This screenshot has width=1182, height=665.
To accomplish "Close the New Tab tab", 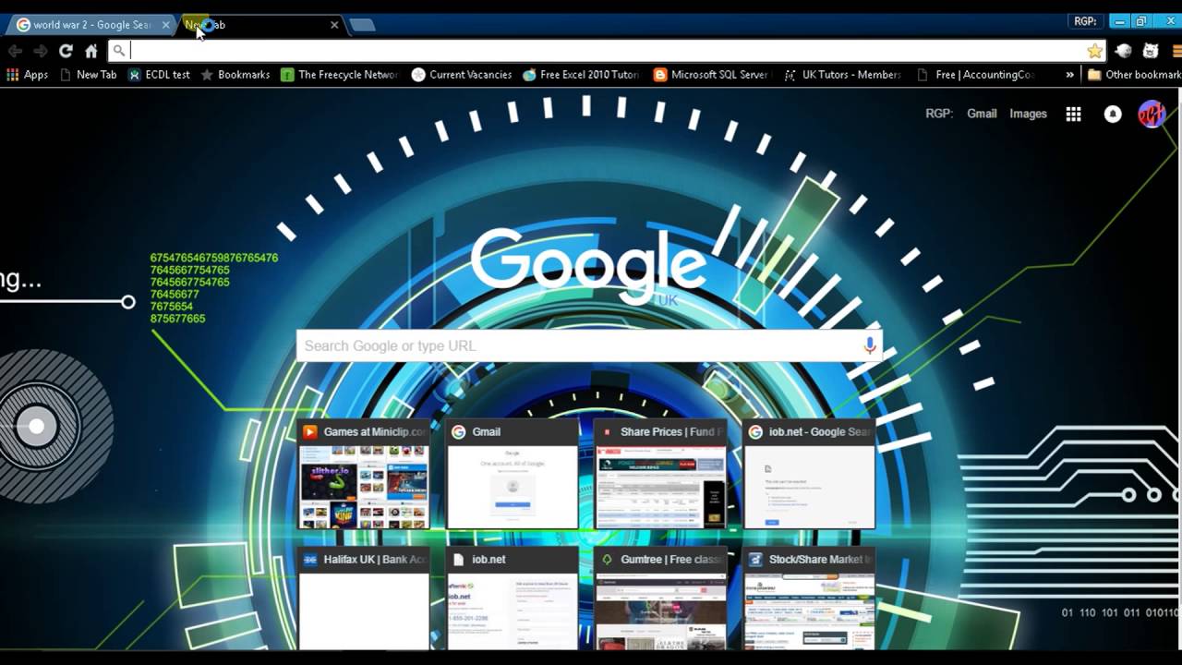I will [334, 25].
